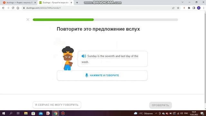
Task: Open the Chrome profile avatar
Action: click(199, 8)
